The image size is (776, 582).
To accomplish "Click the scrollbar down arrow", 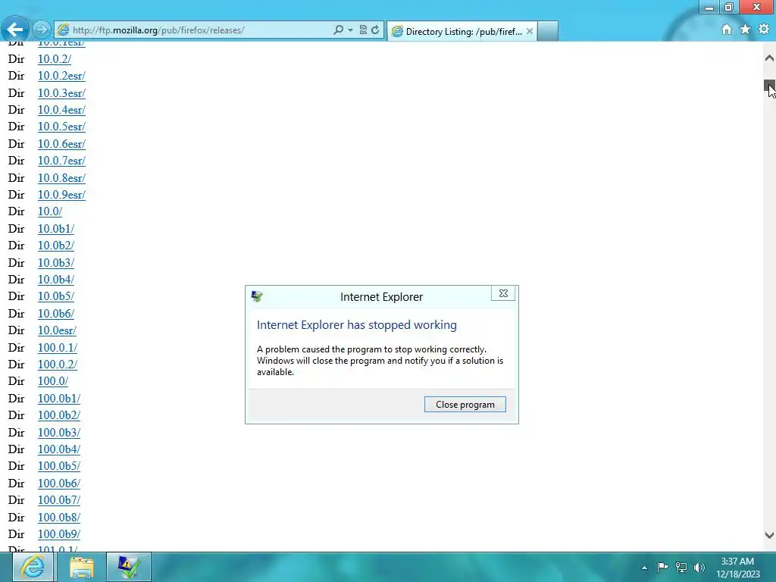I will pyautogui.click(x=769, y=535).
